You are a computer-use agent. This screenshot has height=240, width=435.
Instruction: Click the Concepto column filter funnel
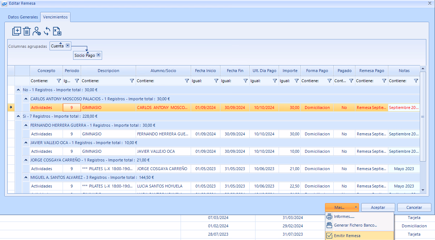(59, 81)
